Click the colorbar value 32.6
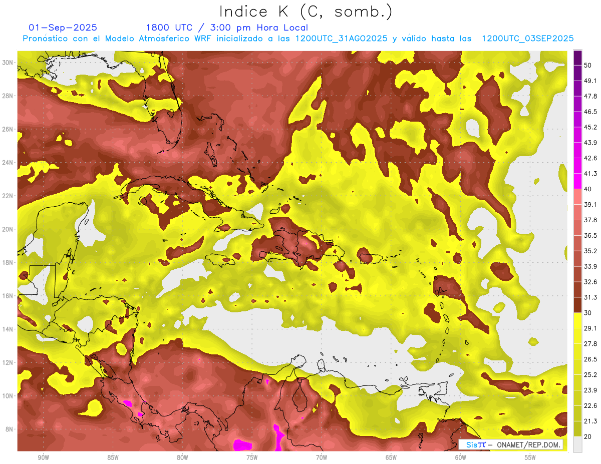Image resolution: width=601 pixels, height=464 pixels. [x=590, y=282]
